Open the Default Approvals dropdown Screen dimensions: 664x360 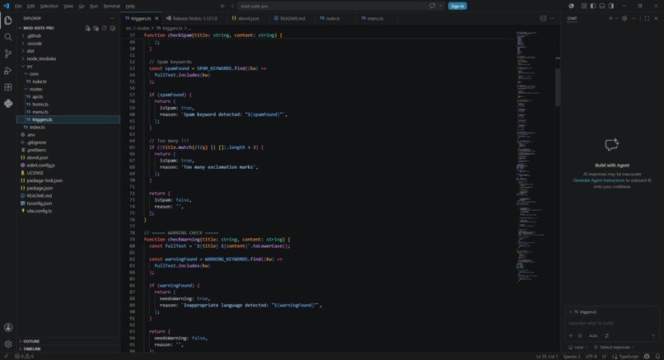[x=614, y=348]
